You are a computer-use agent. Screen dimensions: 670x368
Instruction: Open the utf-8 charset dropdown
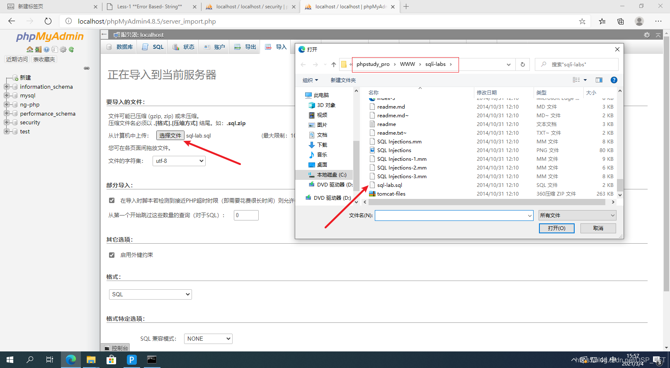pos(179,161)
